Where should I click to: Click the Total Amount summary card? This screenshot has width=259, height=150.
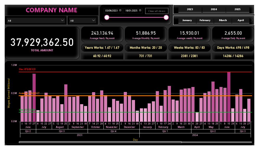pyautogui.click(x=42, y=42)
